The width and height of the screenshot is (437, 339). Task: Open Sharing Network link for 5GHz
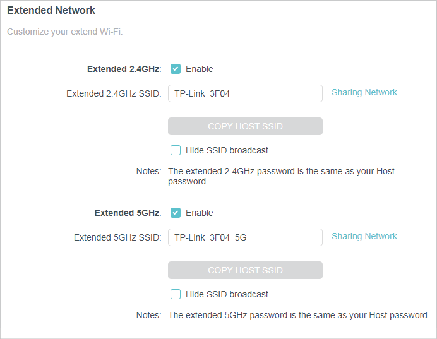pyautogui.click(x=364, y=236)
